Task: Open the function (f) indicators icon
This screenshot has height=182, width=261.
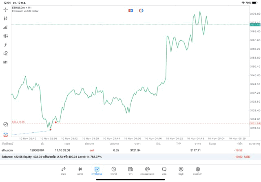Action: 5,45
